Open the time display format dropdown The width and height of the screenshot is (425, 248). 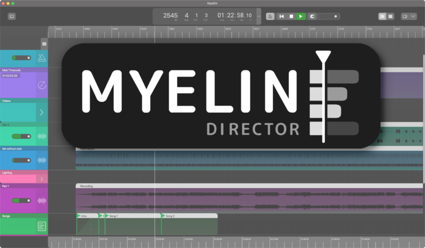tap(258, 17)
